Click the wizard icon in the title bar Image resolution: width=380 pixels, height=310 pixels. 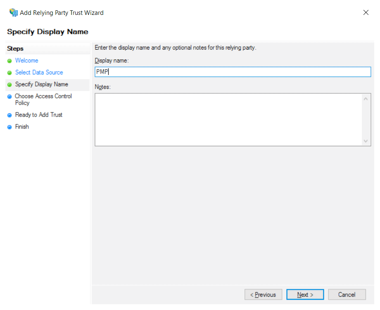pos(14,12)
